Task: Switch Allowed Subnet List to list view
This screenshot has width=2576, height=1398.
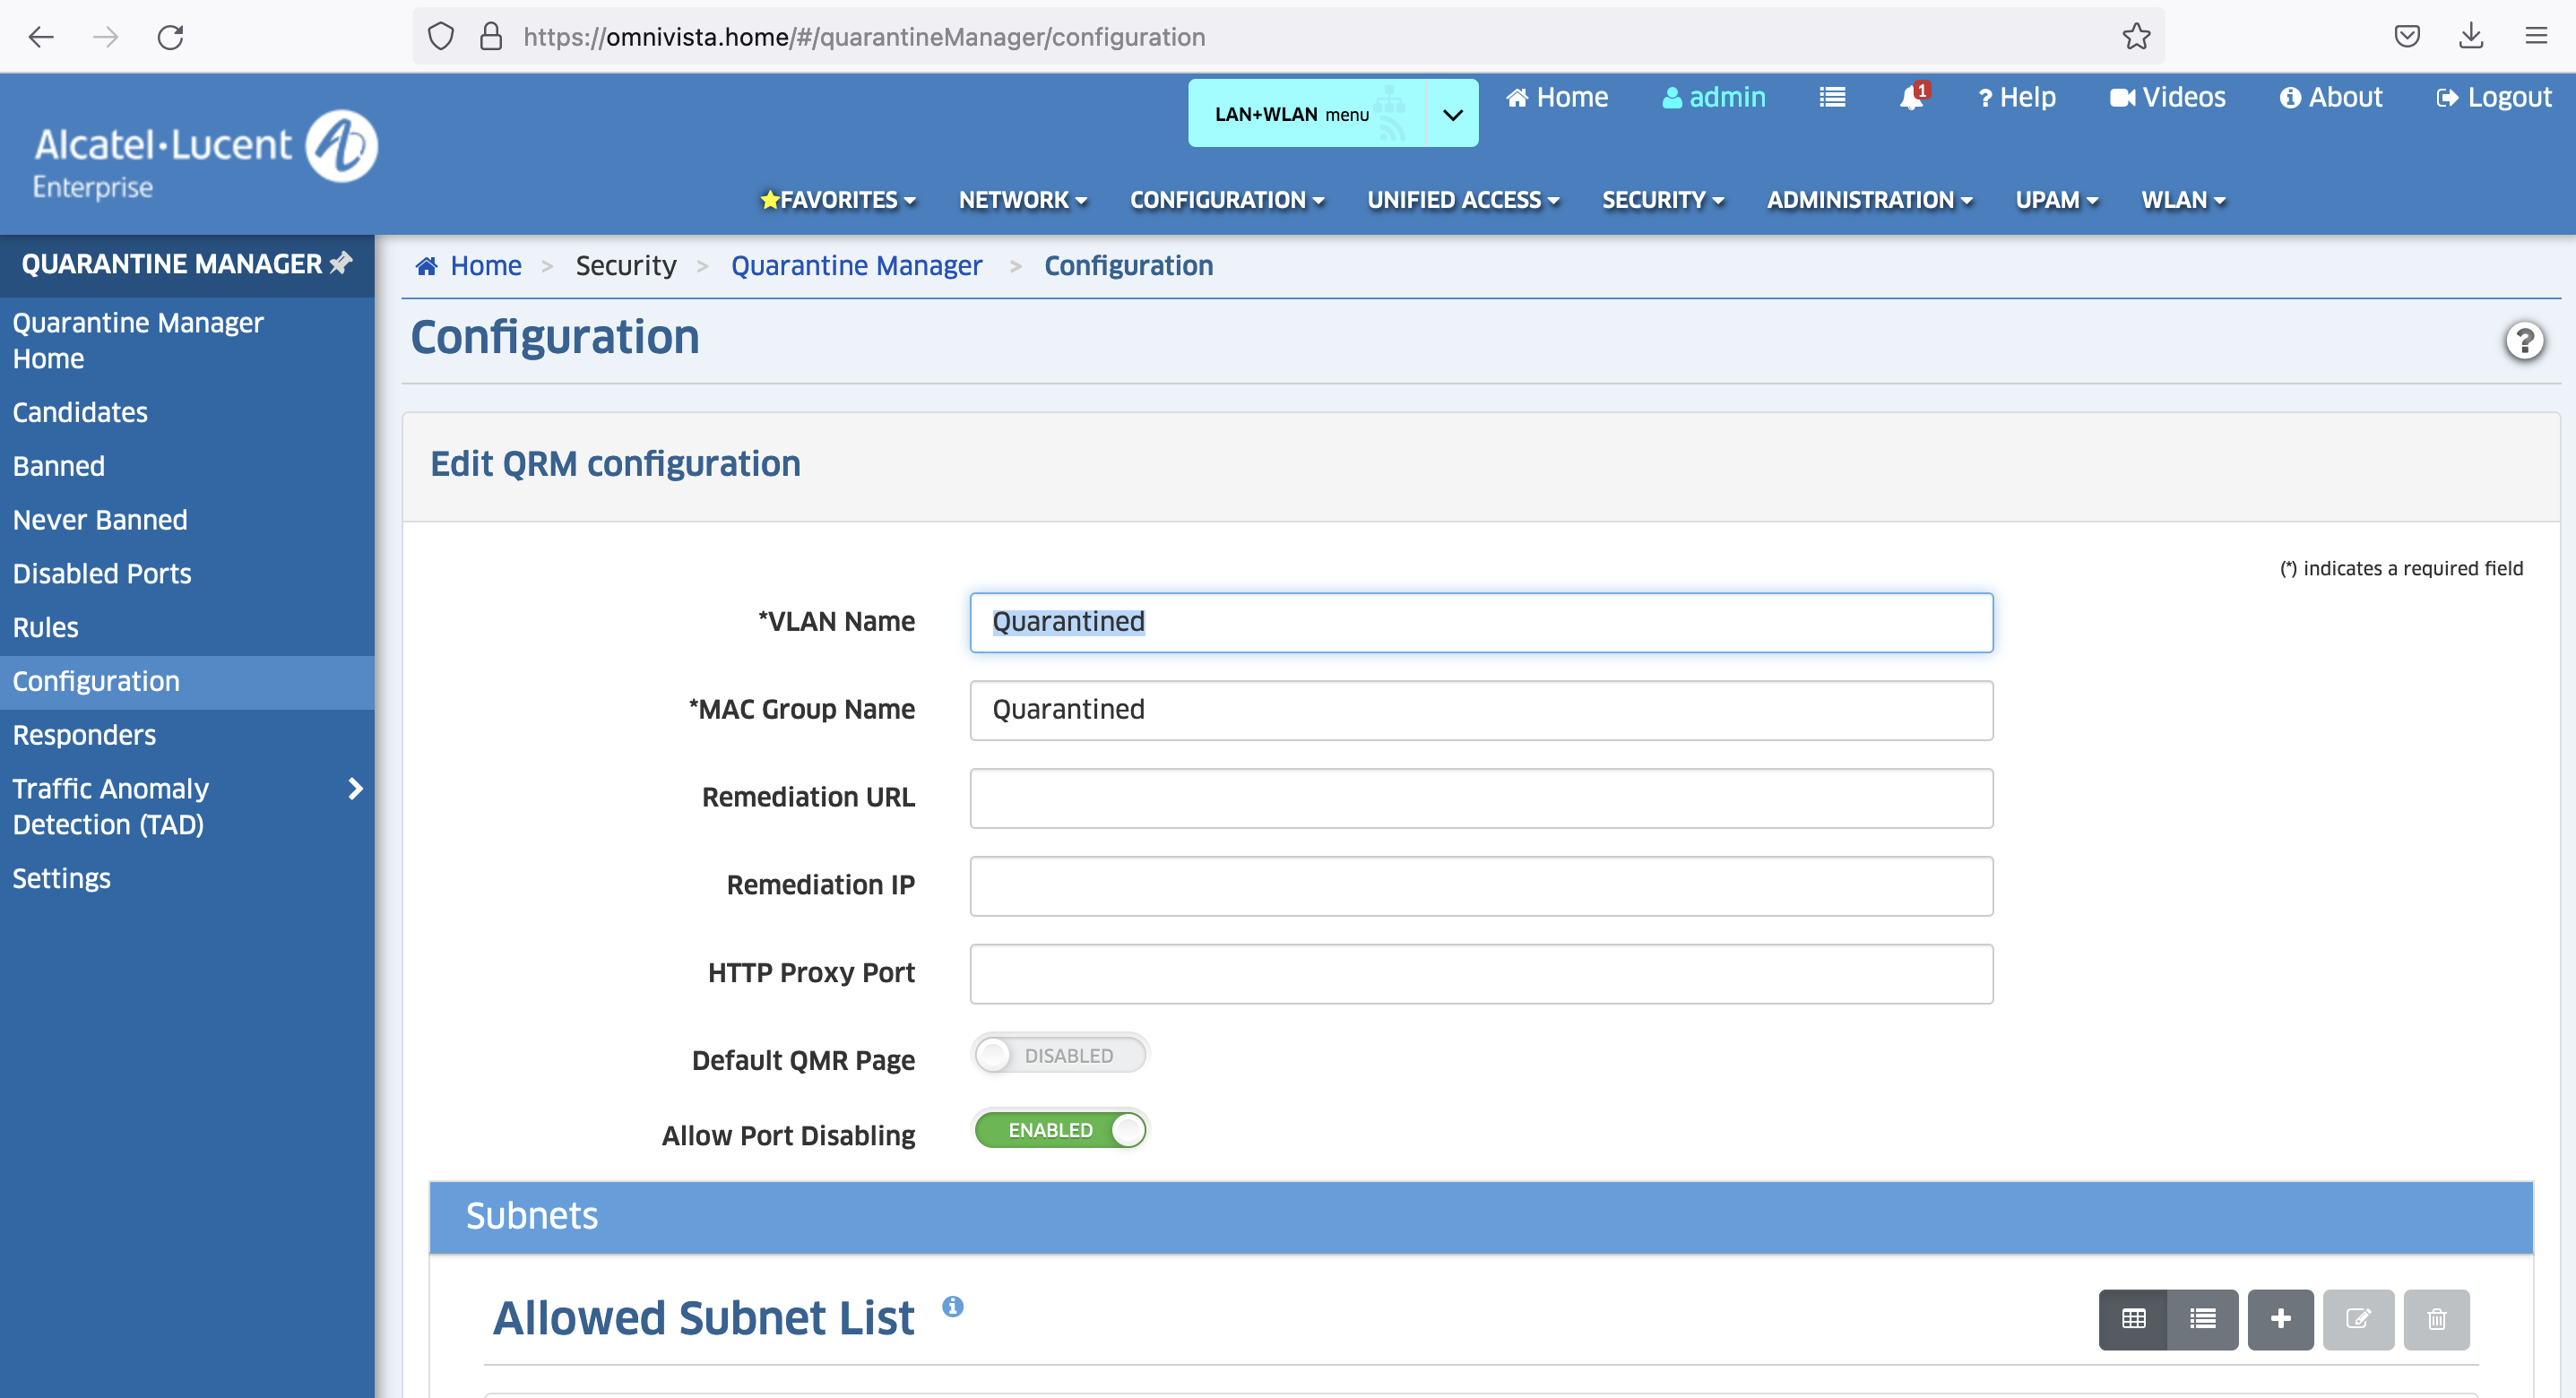Action: pos(2202,1319)
